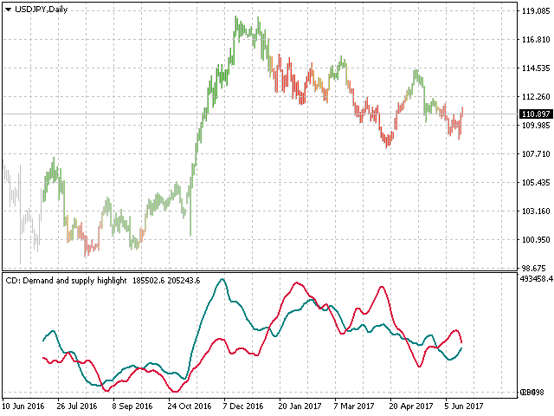Click the CD: Demand and supply highlight label
Screen dimensions: 554x416
[66, 281]
